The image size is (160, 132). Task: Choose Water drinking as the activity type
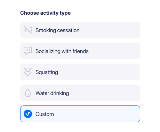(80, 93)
